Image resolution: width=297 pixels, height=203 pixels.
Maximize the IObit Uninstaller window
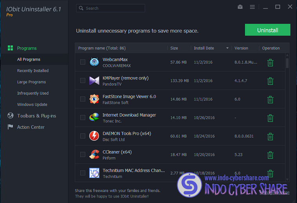click(278, 7)
